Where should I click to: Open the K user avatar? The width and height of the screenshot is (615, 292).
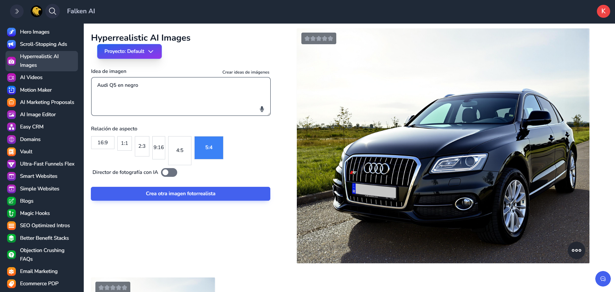[x=603, y=11]
